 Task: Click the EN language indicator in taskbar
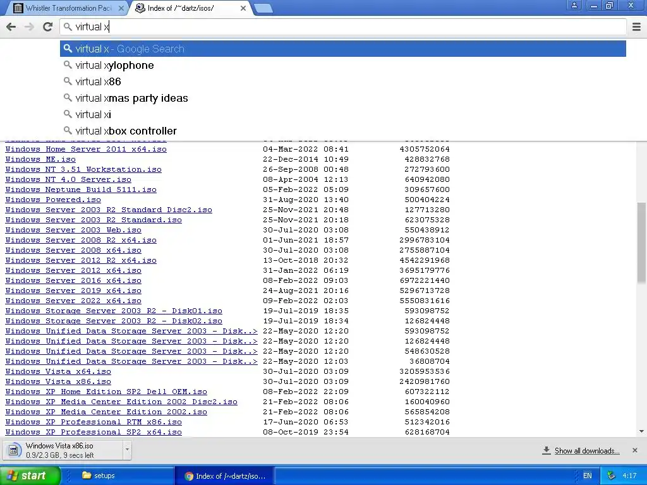click(587, 476)
